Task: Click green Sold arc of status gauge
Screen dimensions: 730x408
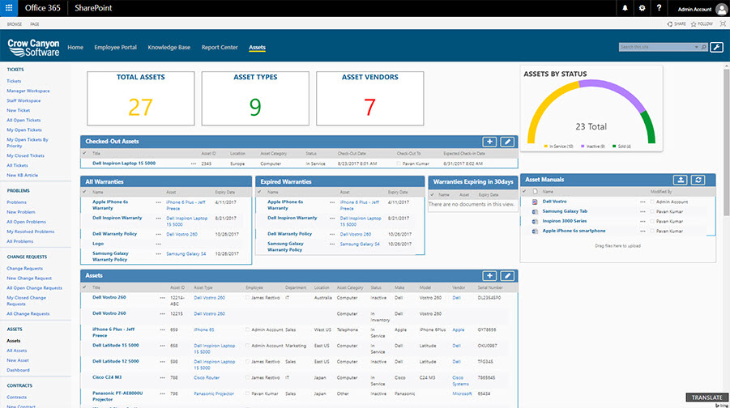Action: click(x=650, y=128)
